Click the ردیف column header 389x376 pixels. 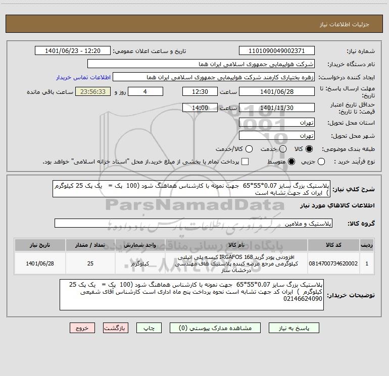pos(367,245)
